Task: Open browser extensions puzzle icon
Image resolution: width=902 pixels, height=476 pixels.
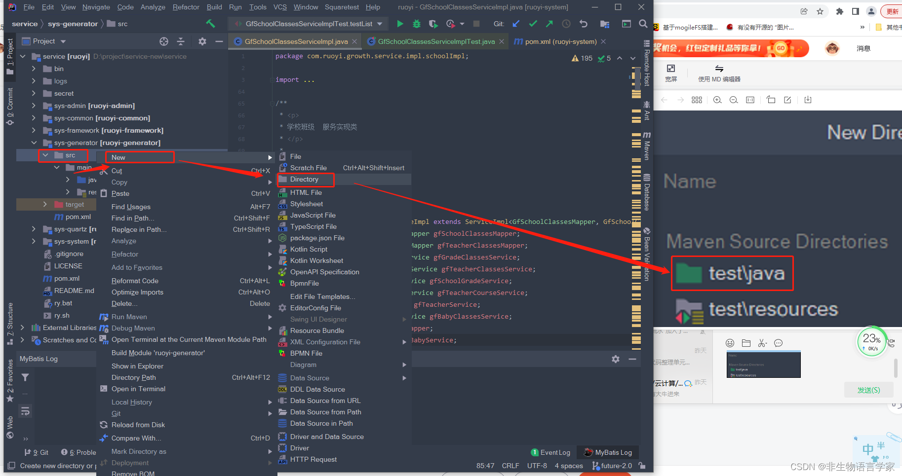Action: point(839,11)
